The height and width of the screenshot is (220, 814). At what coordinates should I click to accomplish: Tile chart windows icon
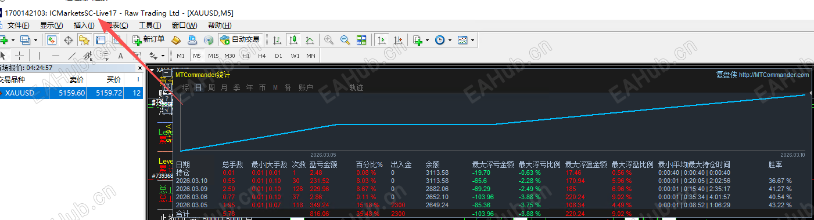click(x=361, y=40)
